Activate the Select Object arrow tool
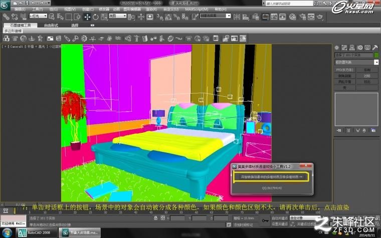The height and width of the screenshot is (238, 381). [52, 17]
